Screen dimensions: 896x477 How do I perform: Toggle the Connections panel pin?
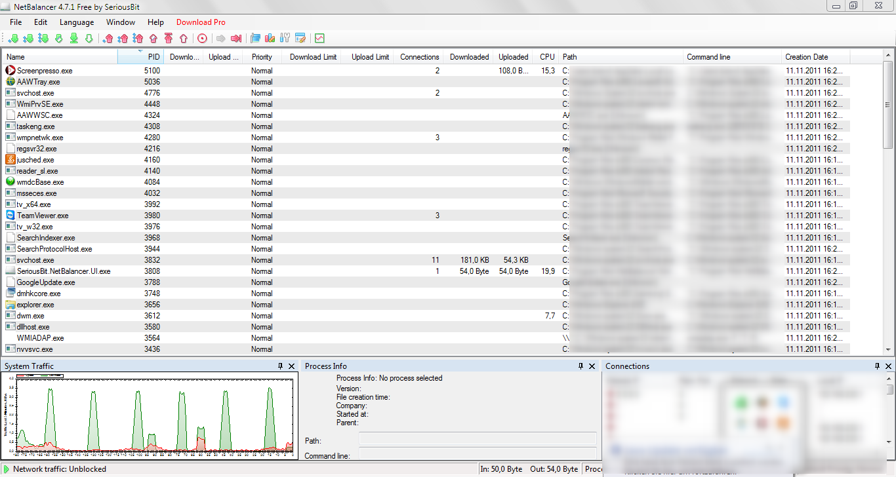coord(876,366)
